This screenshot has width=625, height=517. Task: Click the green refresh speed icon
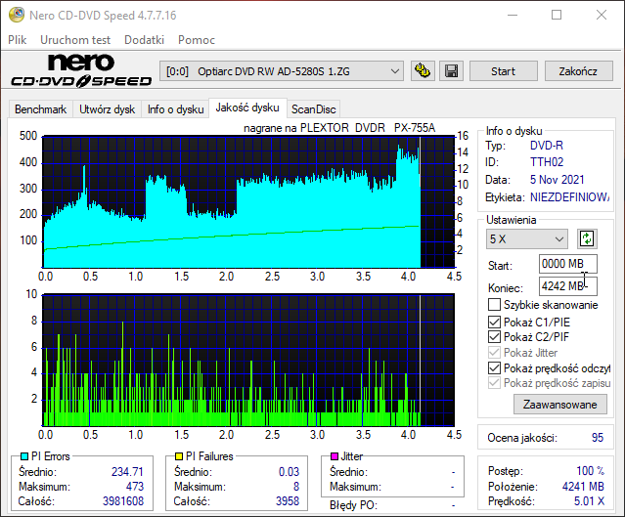587,239
